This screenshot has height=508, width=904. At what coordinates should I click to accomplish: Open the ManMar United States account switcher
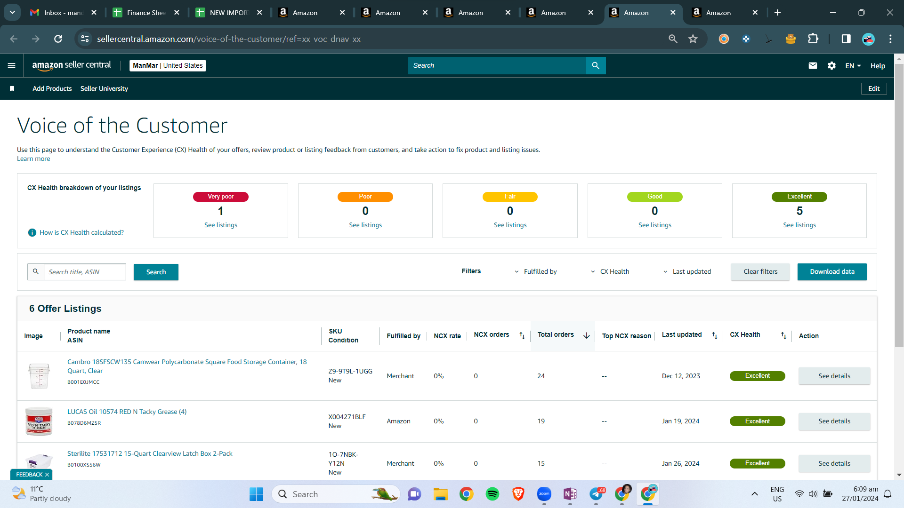(x=168, y=66)
